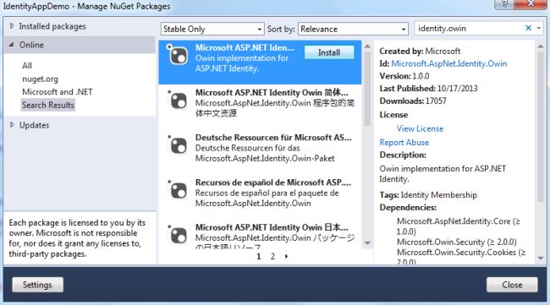Click the details pane scrollbar down arrow
Screen dimensions: 550x305
(540, 259)
